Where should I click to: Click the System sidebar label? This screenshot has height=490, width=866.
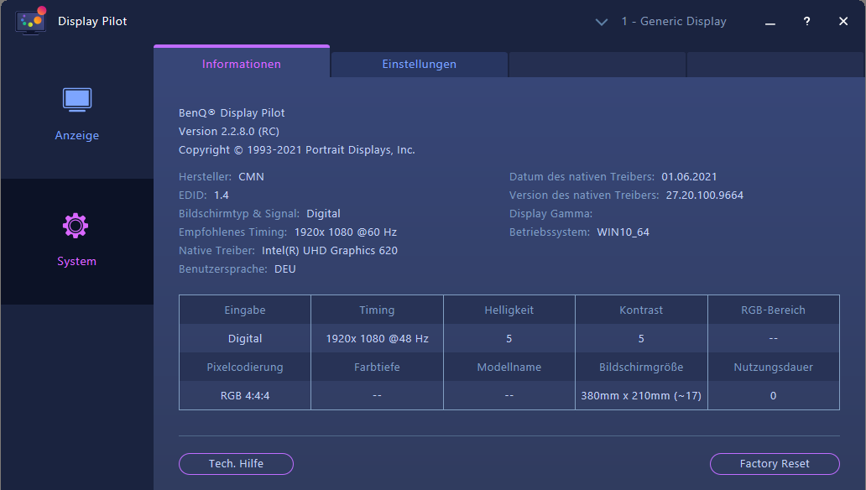(x=76, y=261)
